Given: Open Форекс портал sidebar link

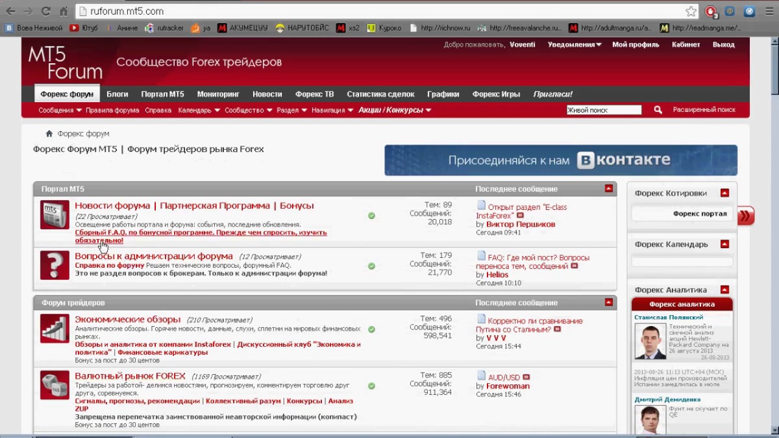Looking at the screenshot, I should coord(700,214).
